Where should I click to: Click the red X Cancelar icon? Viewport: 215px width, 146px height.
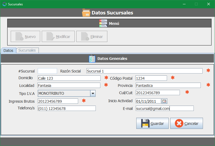point(179,123)
